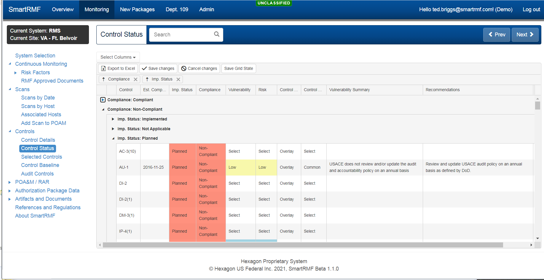Viewport: 544px width, 280px height.
Task: Toggle sort arrow on Imp. Status chip
Action: (x=147, y=79)
